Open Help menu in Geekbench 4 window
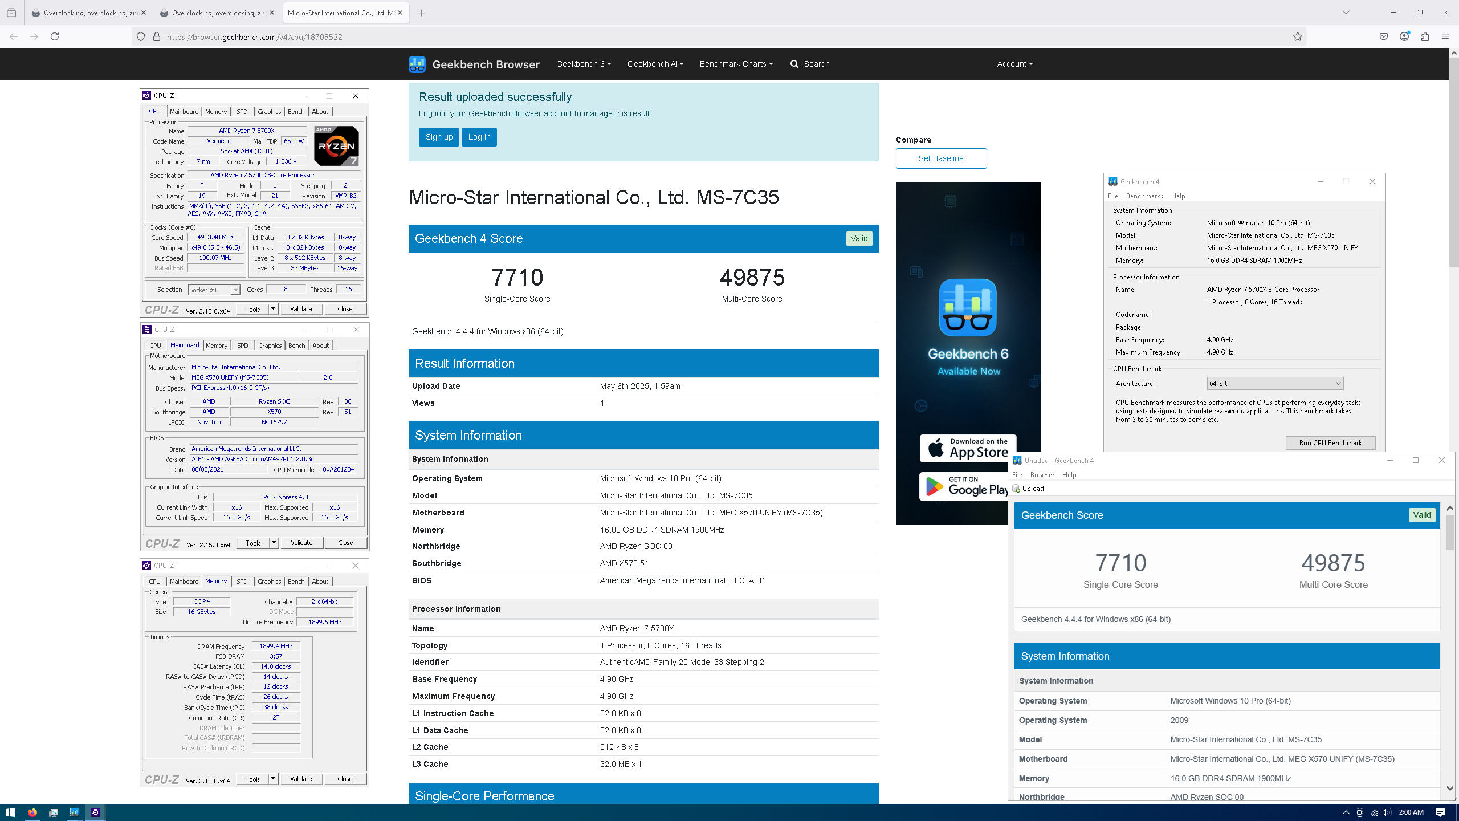The image size is (1459, 821). 1178,196
